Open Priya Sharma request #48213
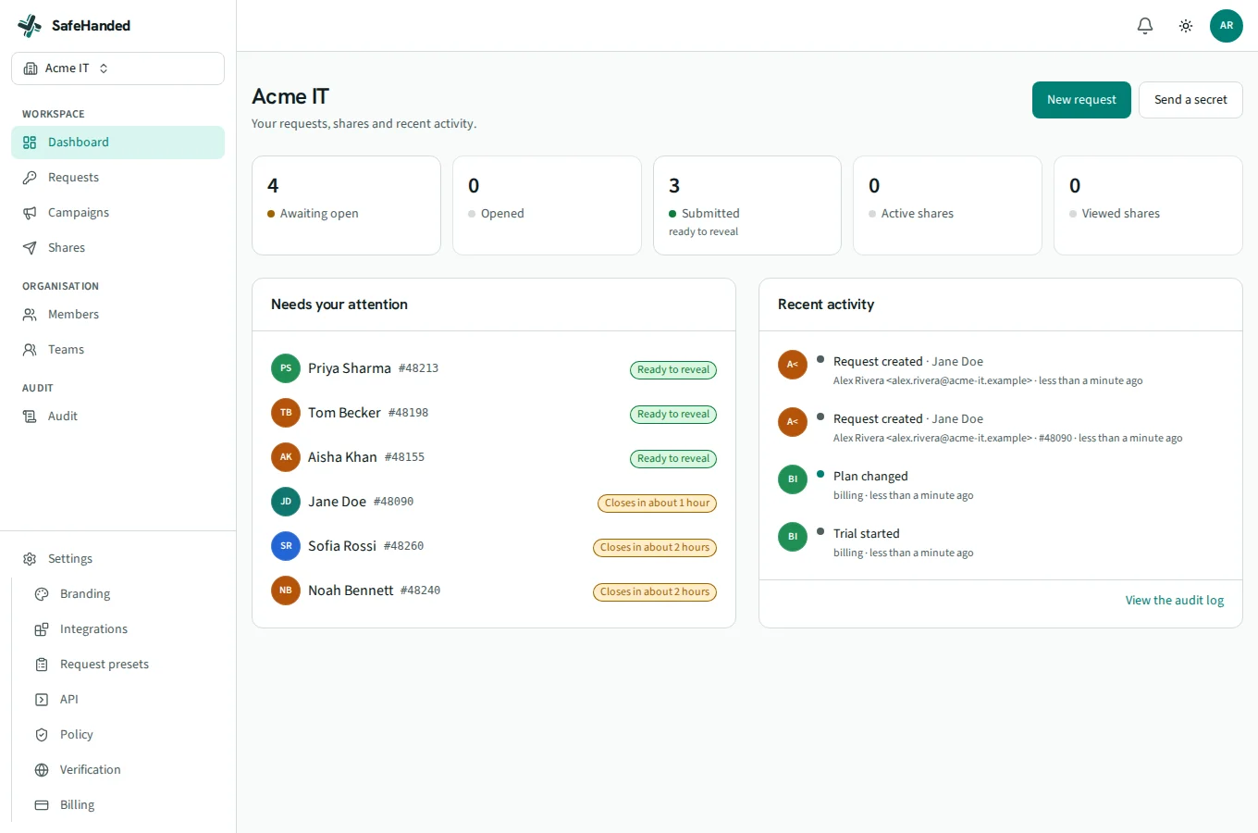Viewport: 1258px width, 833px height. pyautogui.click(x=494, y=368)
